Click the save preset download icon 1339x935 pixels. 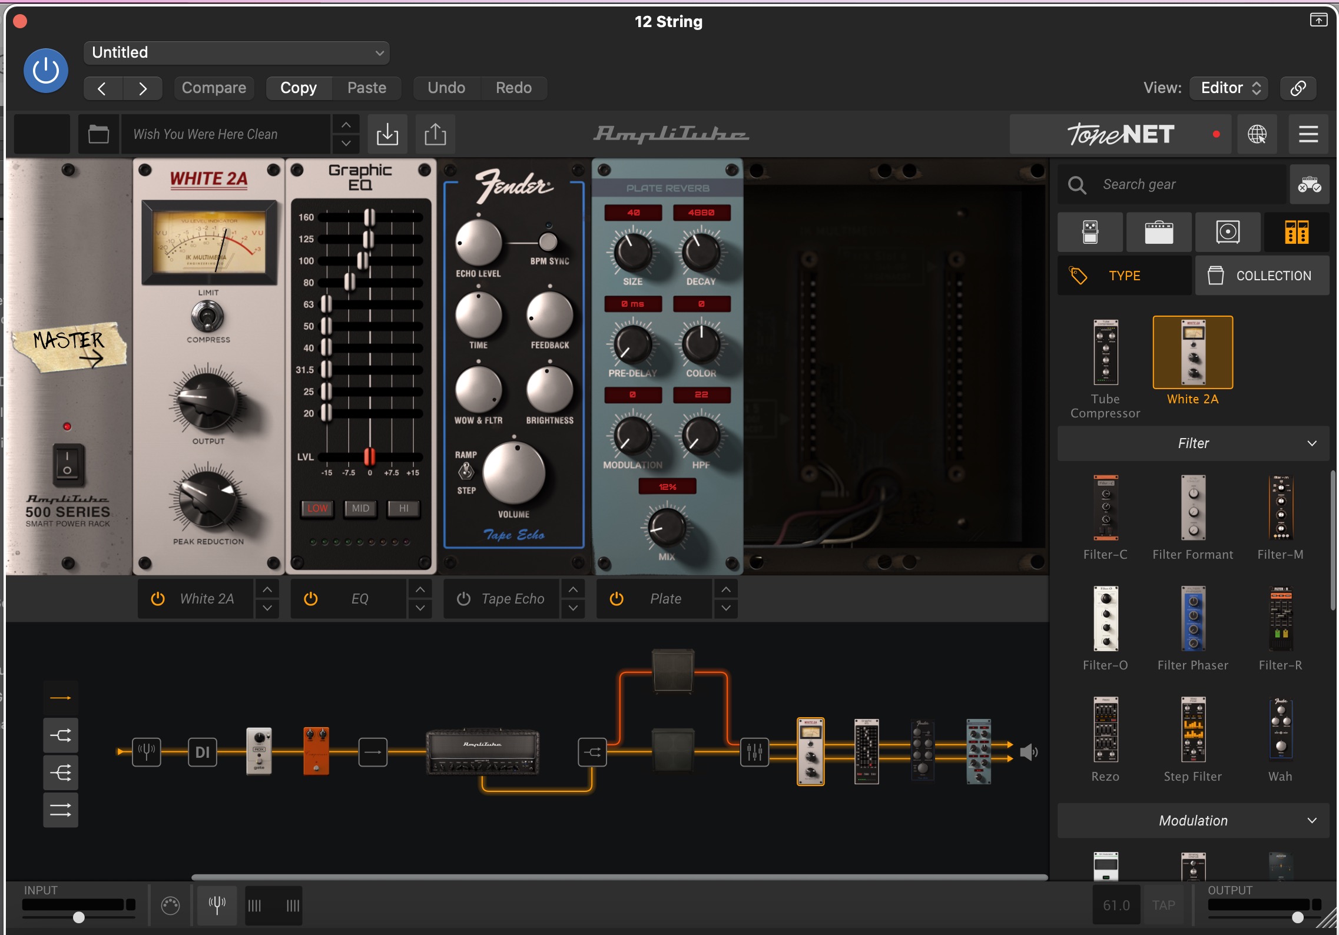pos(387,134)
